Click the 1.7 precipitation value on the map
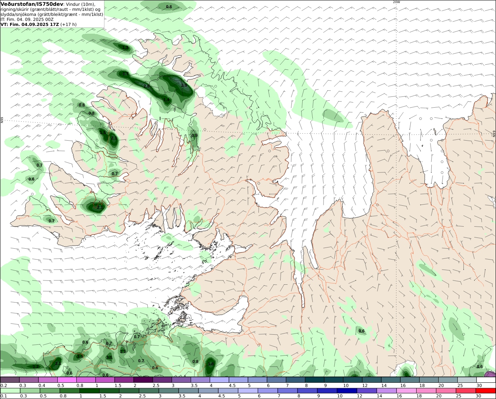The height and width of the screenshot is (399, 496). pos(126,74)
